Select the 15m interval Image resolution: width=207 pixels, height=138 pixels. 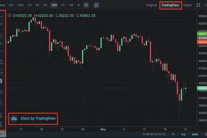(x=20, y=5)
